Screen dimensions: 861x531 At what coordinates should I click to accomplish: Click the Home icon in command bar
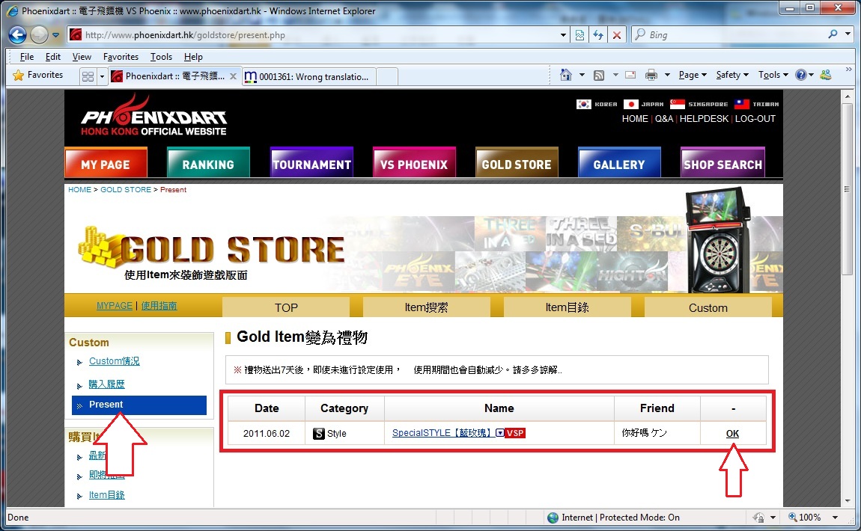[566, 75]
